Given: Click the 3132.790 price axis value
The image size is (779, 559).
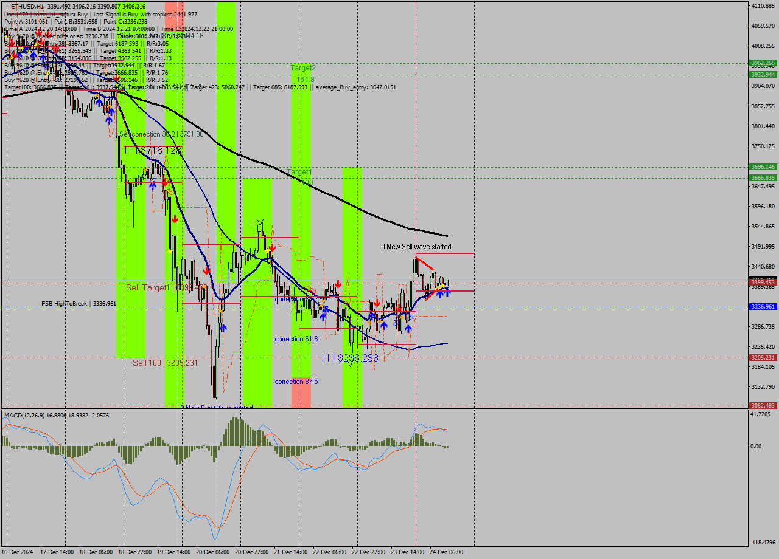Looking at the screenshot, I should pyautogui.click(x=763, y=386).
